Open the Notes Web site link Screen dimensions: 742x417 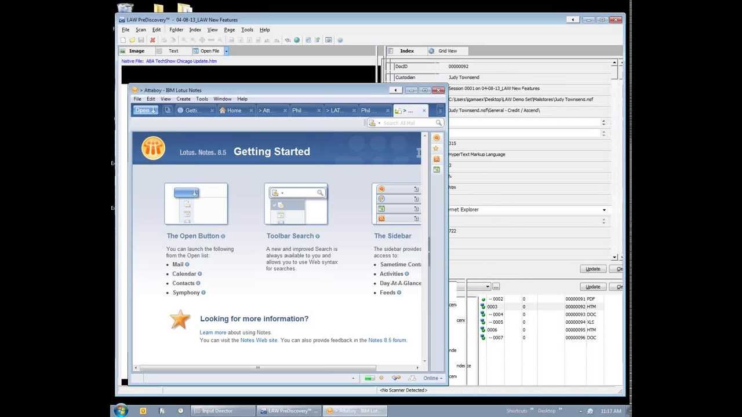pyautogui.click(x=259, y=340)
